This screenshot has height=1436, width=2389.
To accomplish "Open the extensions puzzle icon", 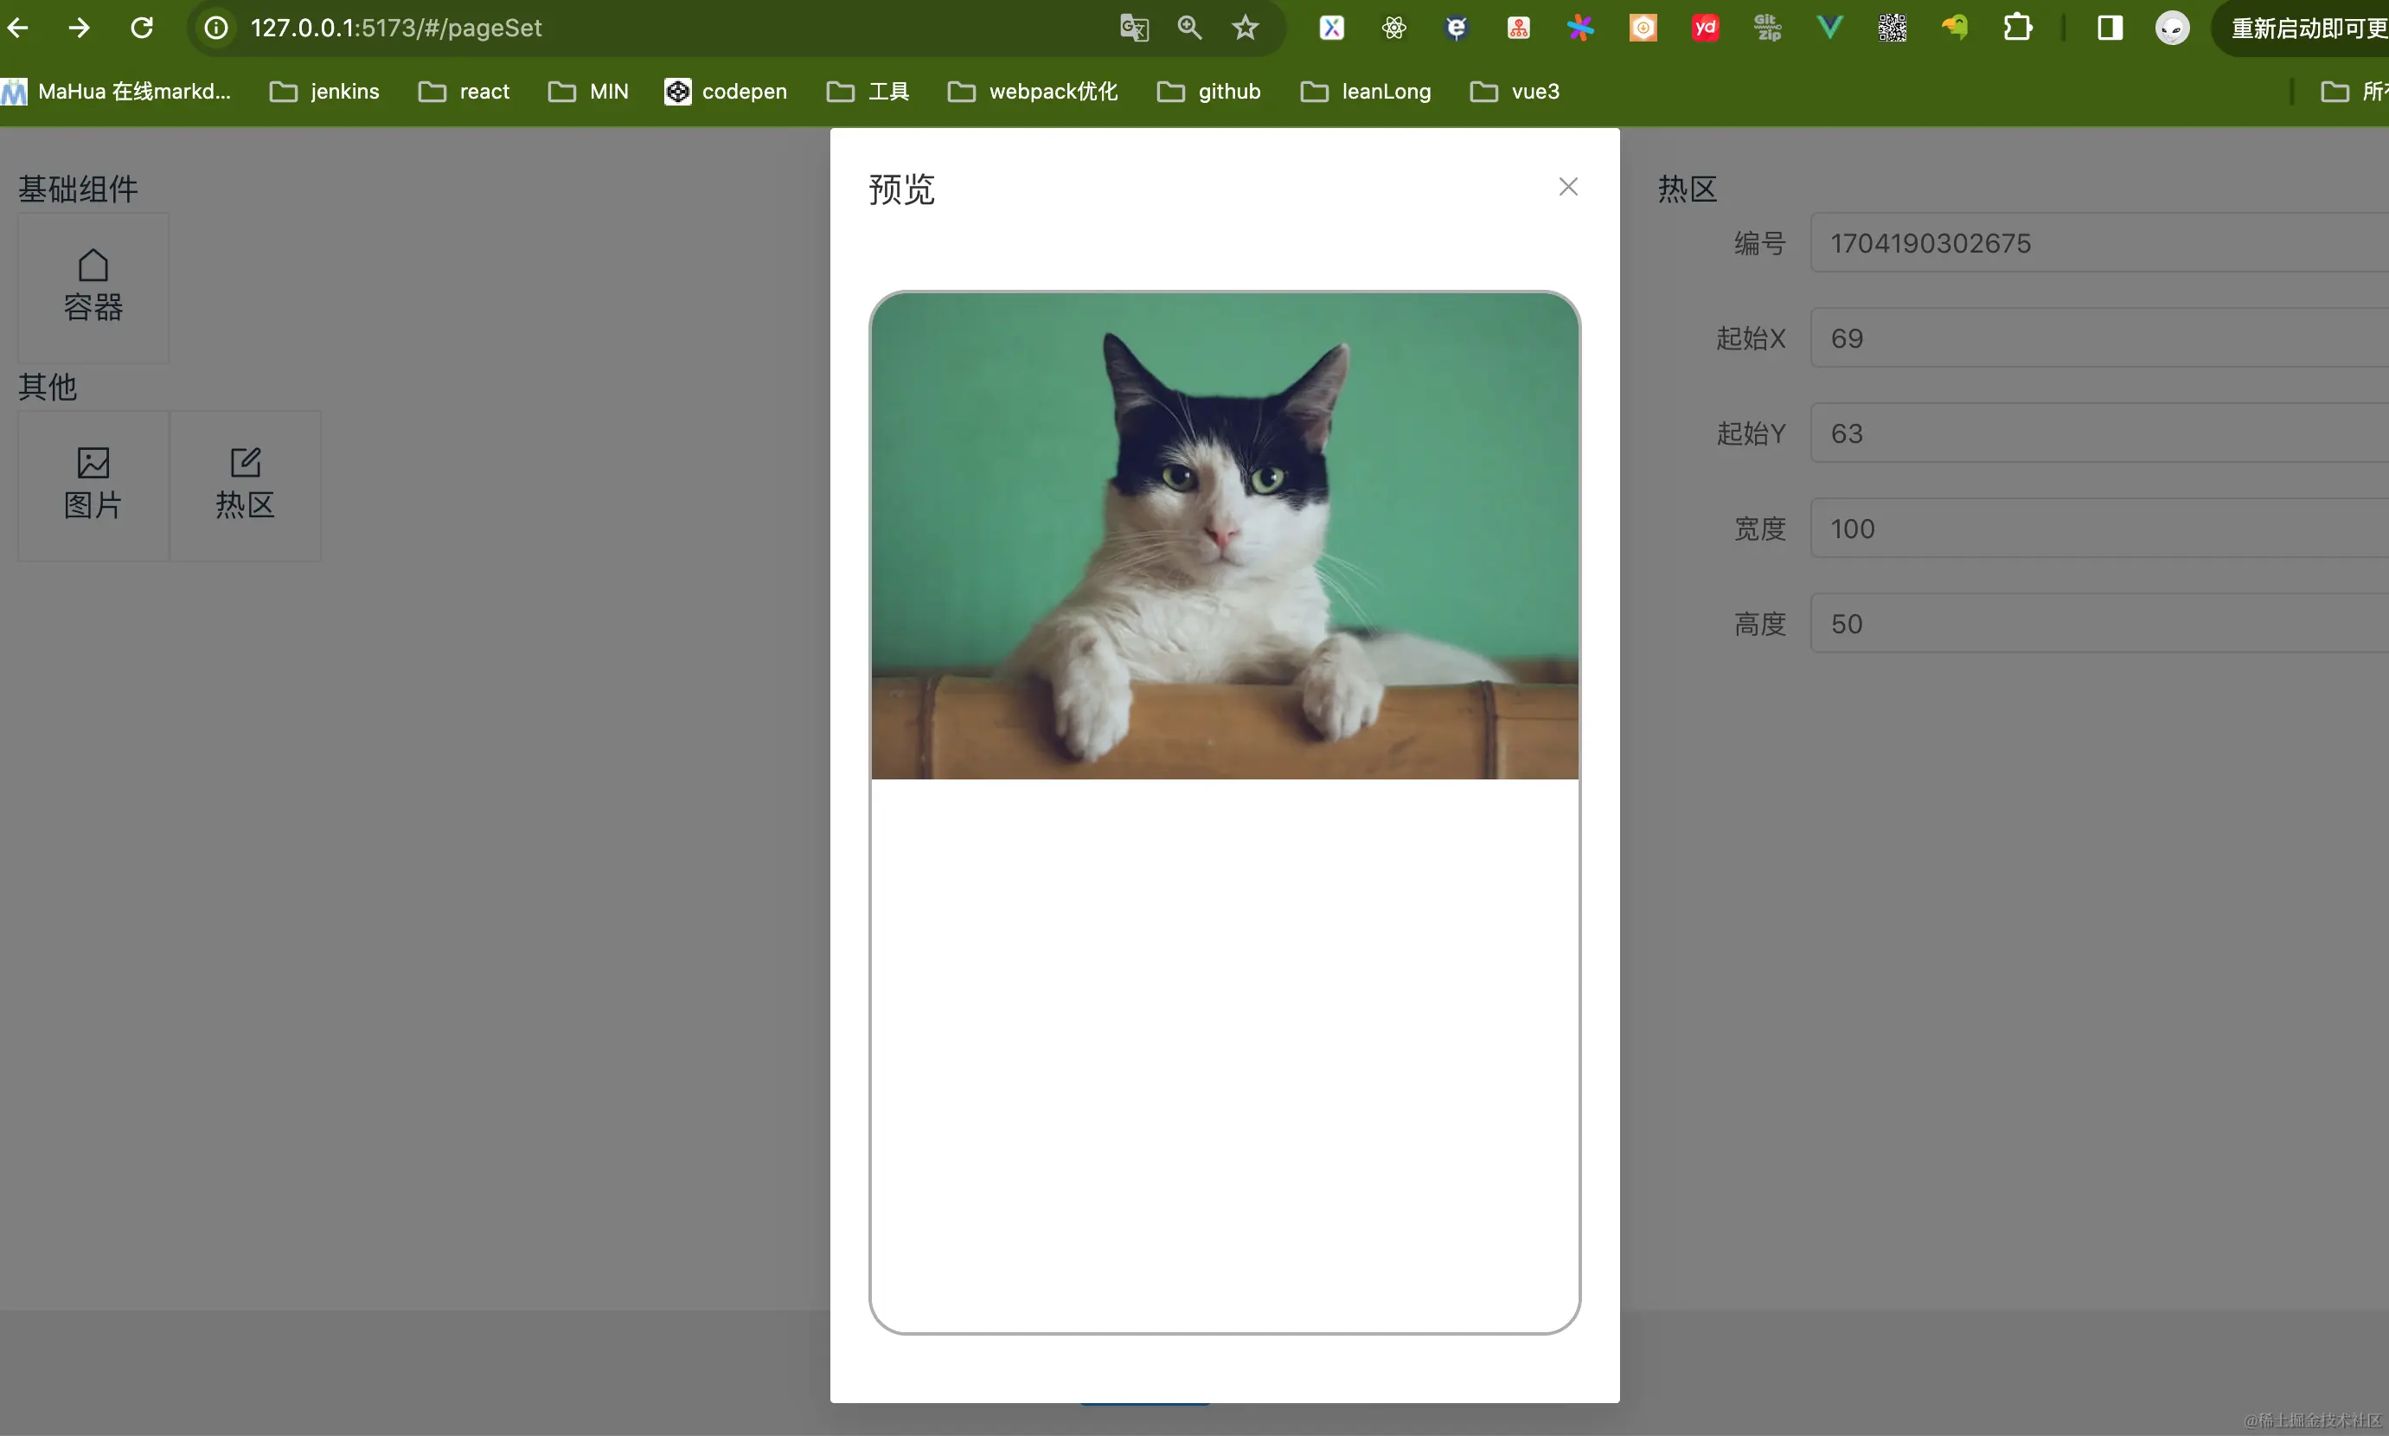I will point(2016,28).
